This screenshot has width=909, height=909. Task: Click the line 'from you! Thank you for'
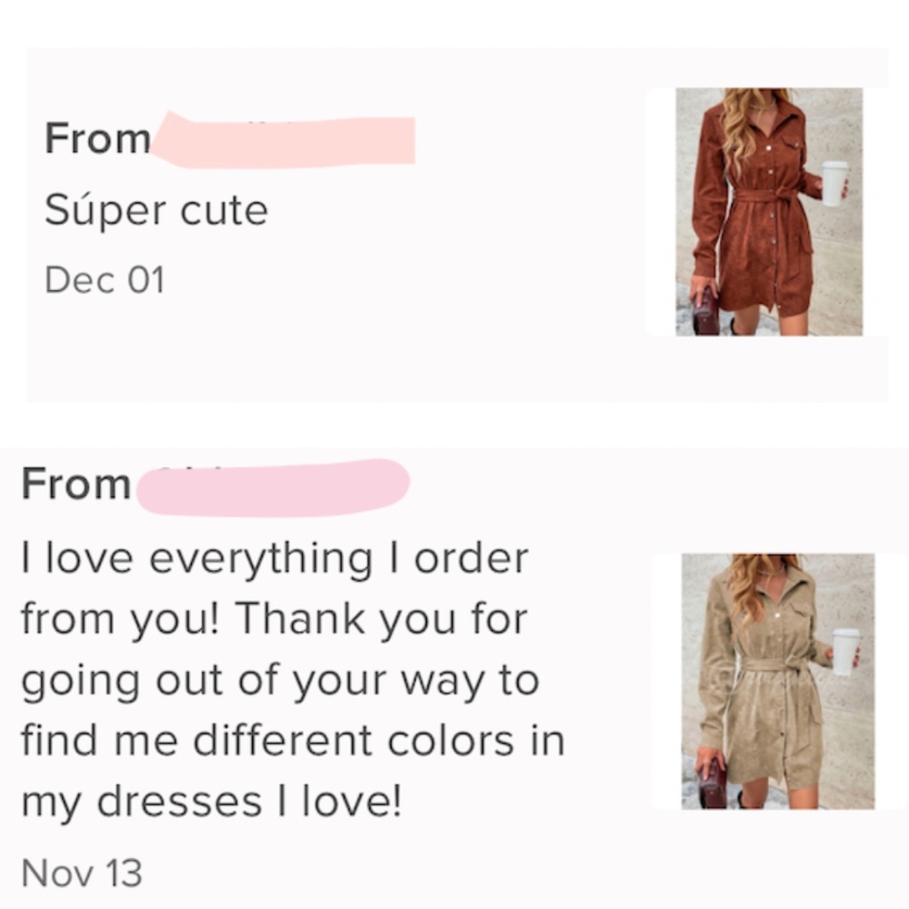point(274,619)
